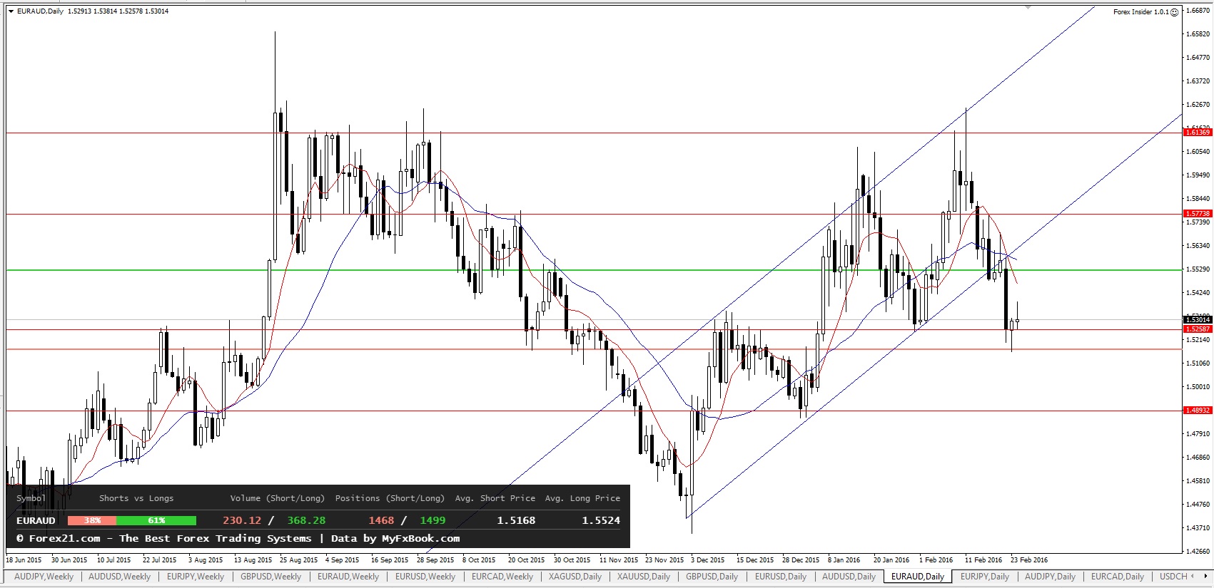
Task: Open the EURJPY,Weekly chart tab
Action: point(195,577)
